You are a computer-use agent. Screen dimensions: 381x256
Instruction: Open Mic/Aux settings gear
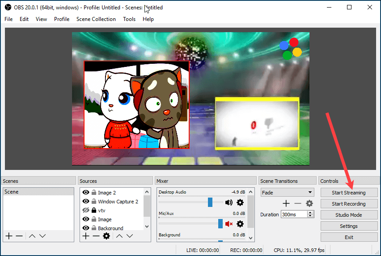click(240, 224)
